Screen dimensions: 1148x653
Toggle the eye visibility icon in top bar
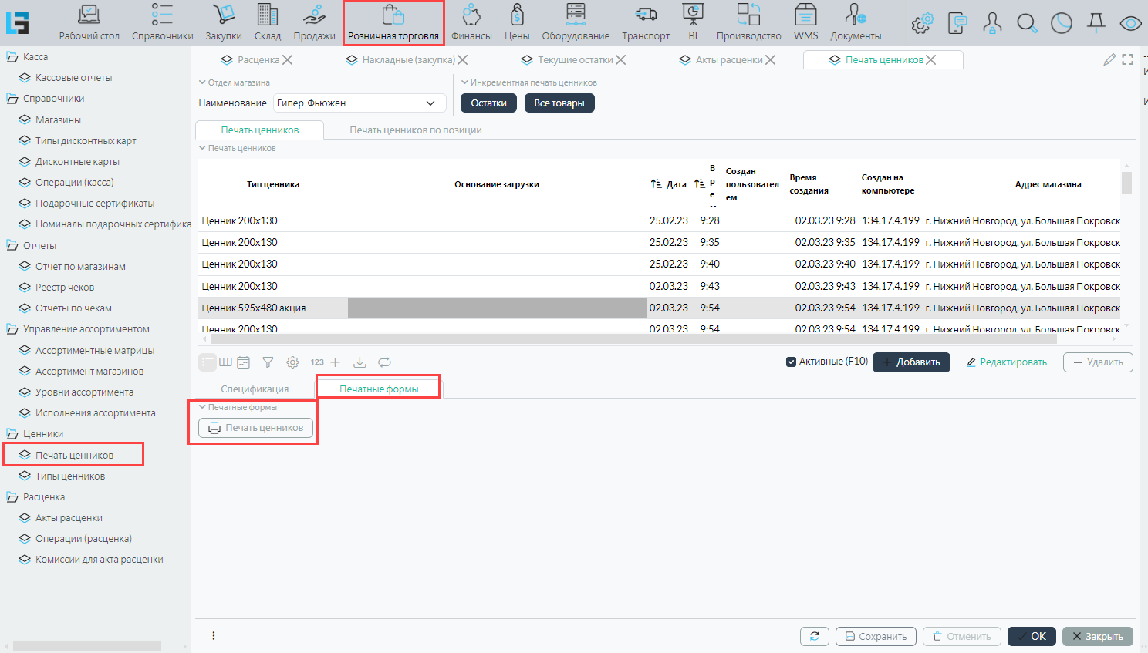pos(1130,24)
